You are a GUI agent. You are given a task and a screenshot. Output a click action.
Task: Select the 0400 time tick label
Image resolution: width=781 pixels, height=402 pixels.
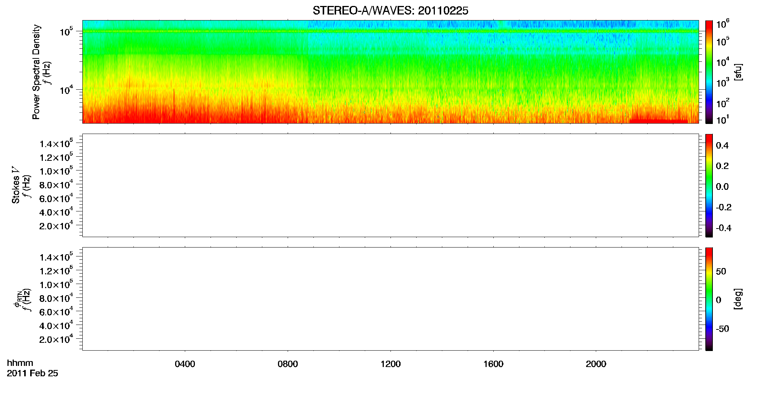[185, 364]
